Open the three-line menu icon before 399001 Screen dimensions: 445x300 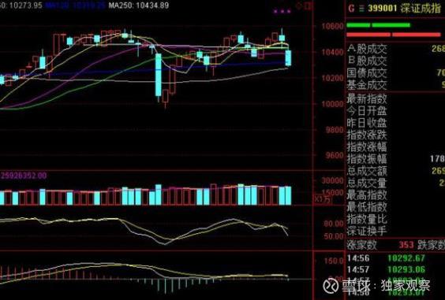pos(361,9)
